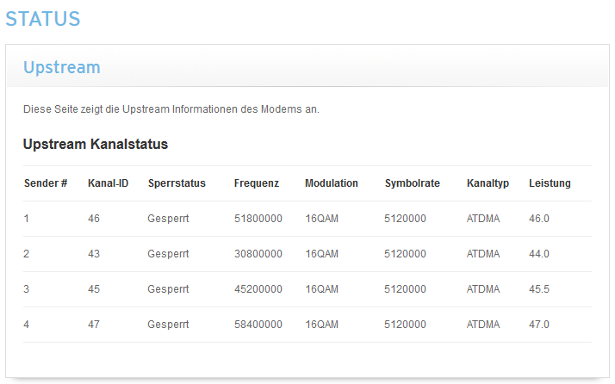Click Gesperrt status in sender 1 row
This screenshot has width=615, height=384.
[168, 219]
